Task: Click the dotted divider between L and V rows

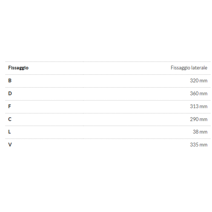Action: (108, 139)
